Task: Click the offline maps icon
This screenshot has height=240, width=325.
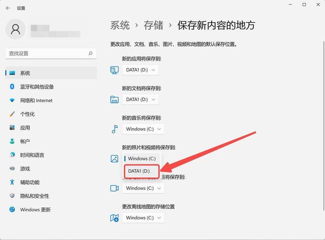Action: point(114,218)
